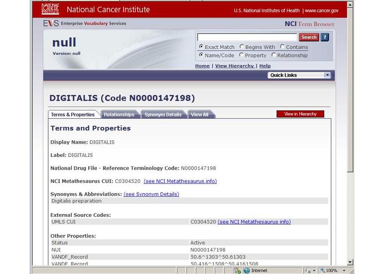Click the Internet zone globe icon
The height and width of the screenshot is (274, 385).
tap(247, 270)
